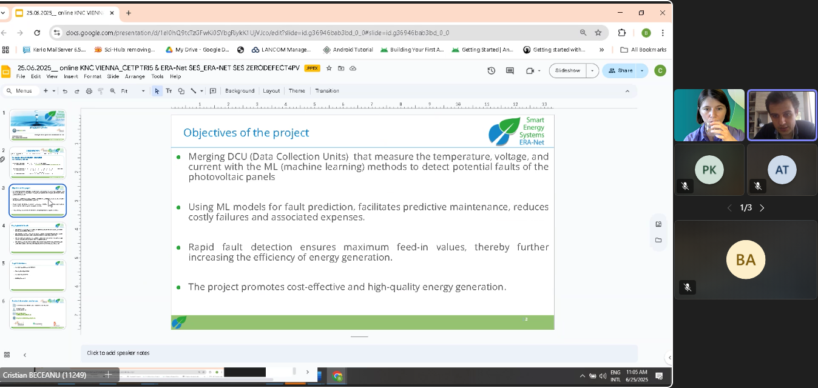Select slide 4 thumbnail in filmstrip

(38, 238)
